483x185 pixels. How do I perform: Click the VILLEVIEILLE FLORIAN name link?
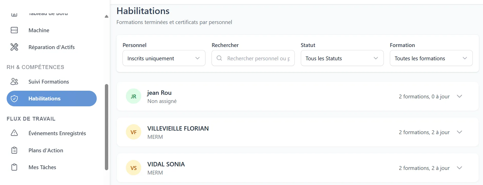pos(178,129)
